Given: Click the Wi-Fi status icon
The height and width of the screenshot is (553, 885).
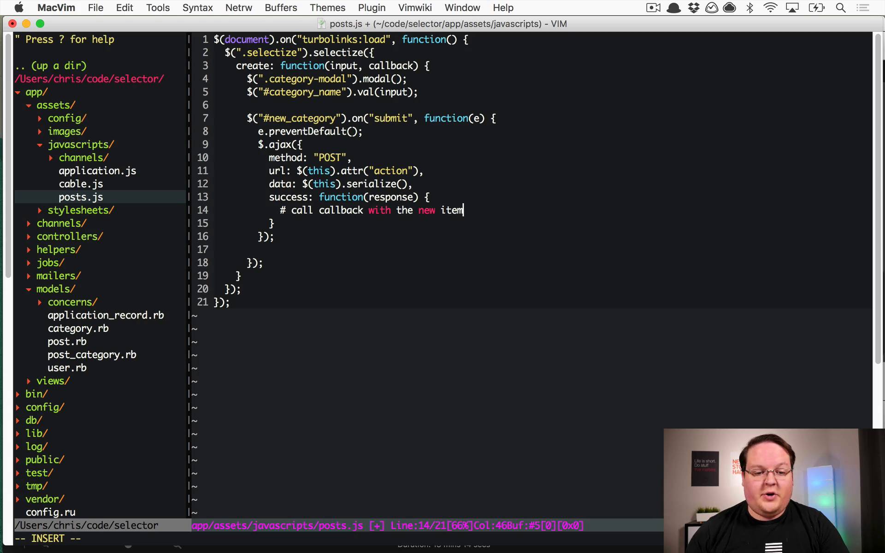Looking at the screenshot, I should click(770, 7).
